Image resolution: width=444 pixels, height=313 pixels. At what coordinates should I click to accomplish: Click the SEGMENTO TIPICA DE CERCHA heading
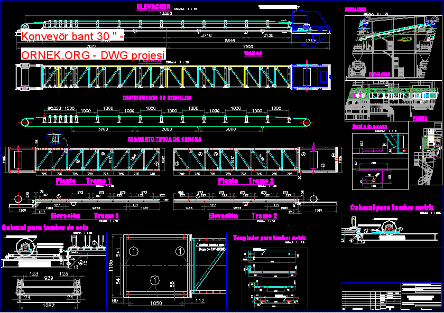point(164,139)
